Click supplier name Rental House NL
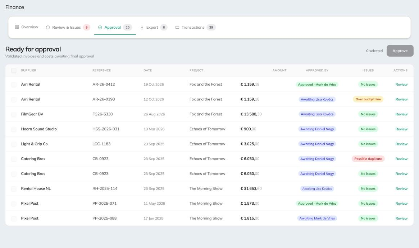This screenshot has width=419, height=248. click(x=36, y=189)
